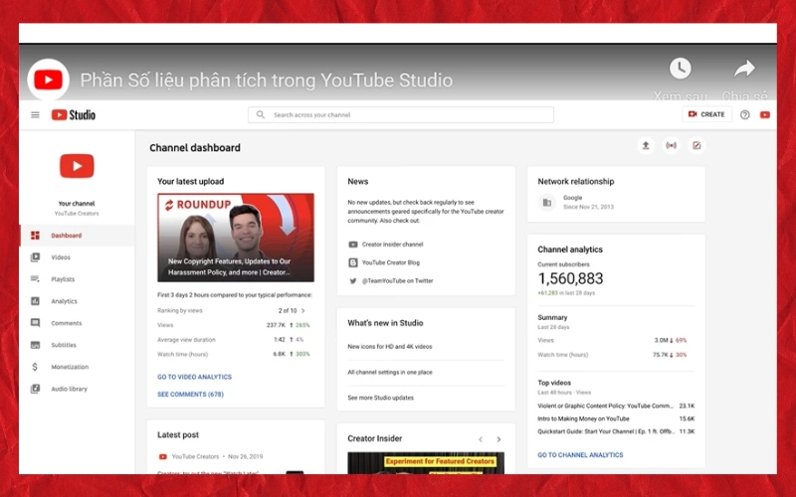
Task: Click the Creator Insider channel YouTube icon
Action: 353,245
